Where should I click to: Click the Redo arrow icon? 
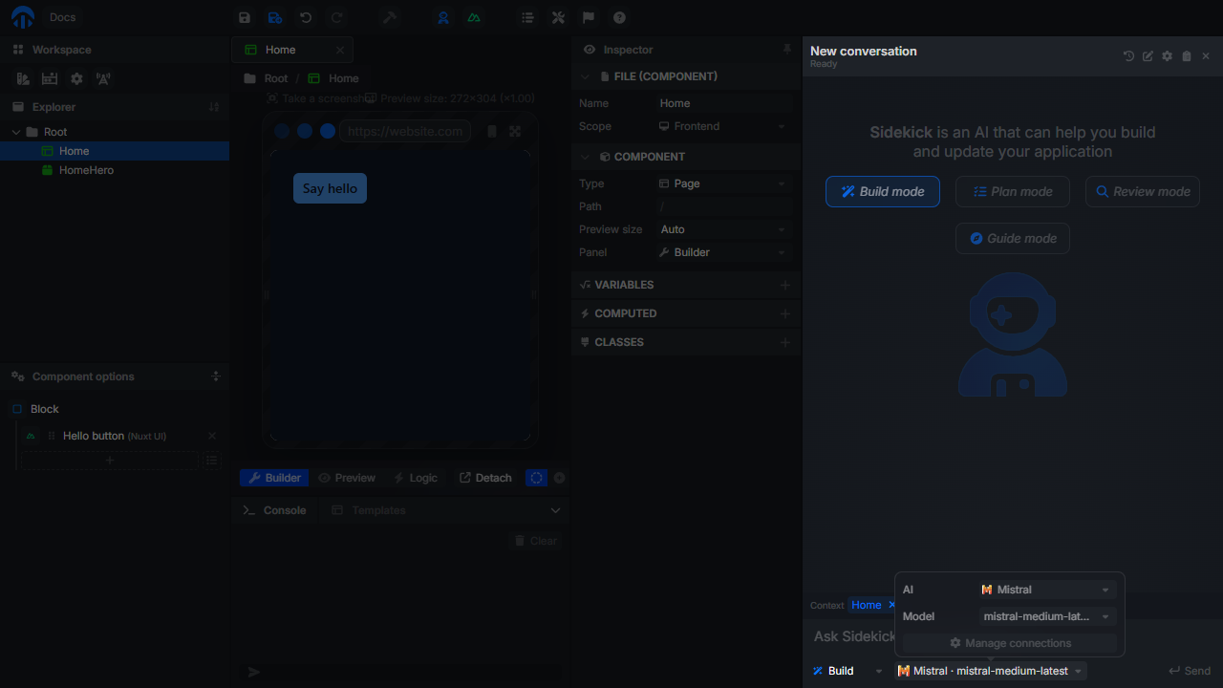click(x=336, y=17)
